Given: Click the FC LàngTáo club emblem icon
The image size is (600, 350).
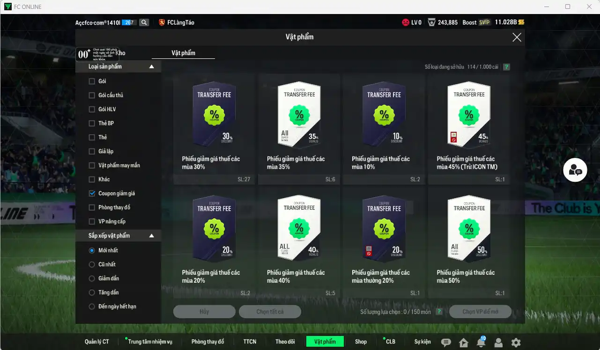Looking at the screenshot, I should [162, 22].
